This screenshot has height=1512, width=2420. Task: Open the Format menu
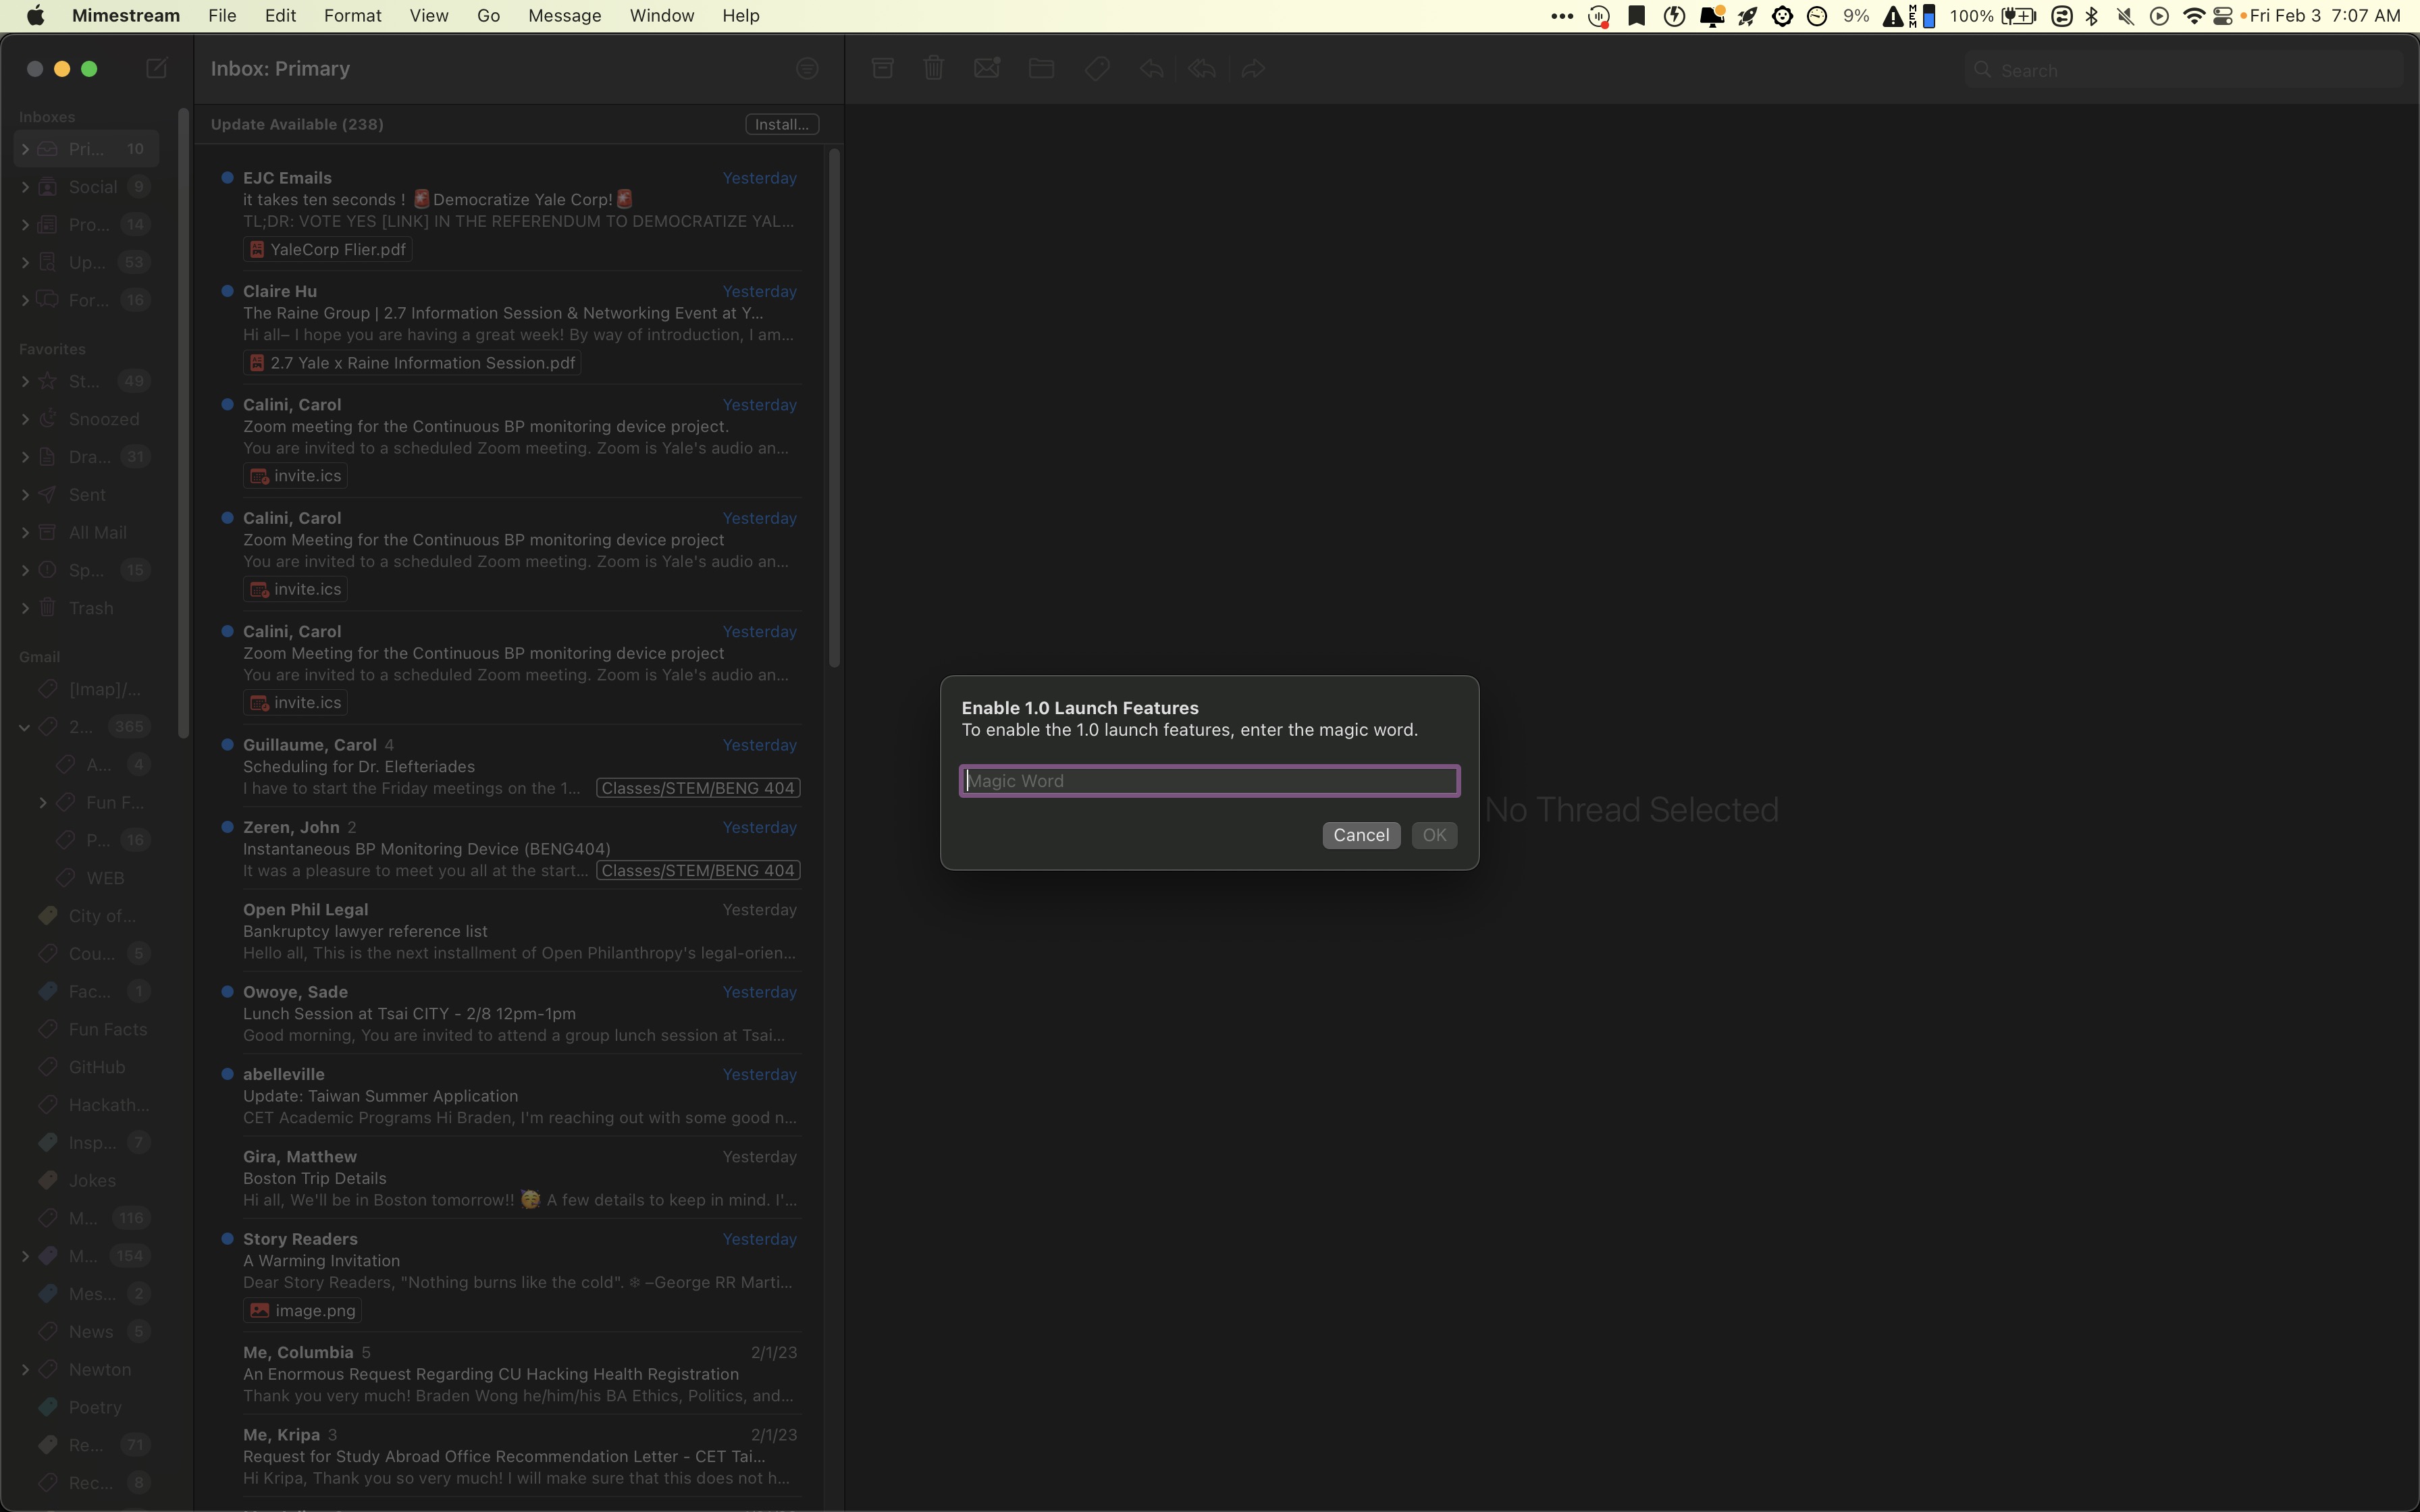pos(352,16)
